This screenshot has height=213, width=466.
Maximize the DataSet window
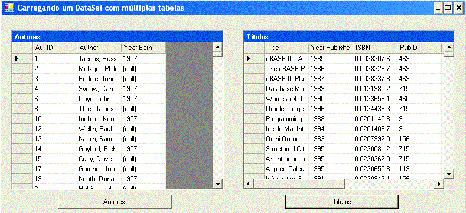[448, 8]
